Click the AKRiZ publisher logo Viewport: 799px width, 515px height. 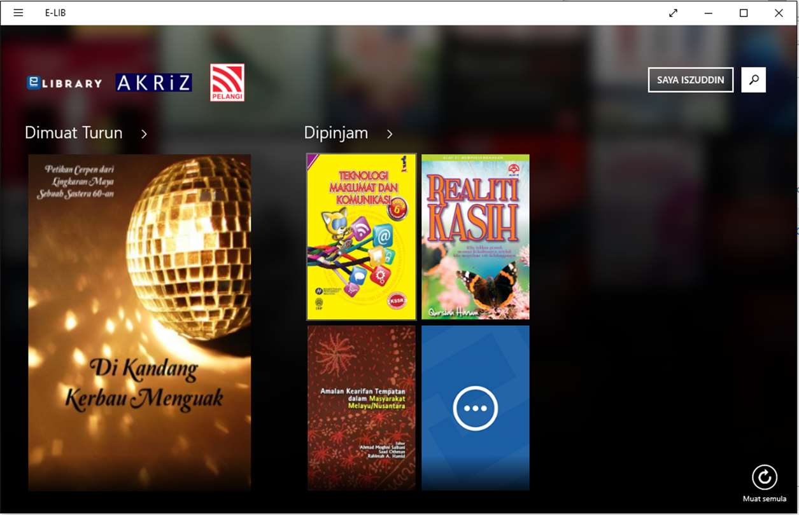(153, 83)
